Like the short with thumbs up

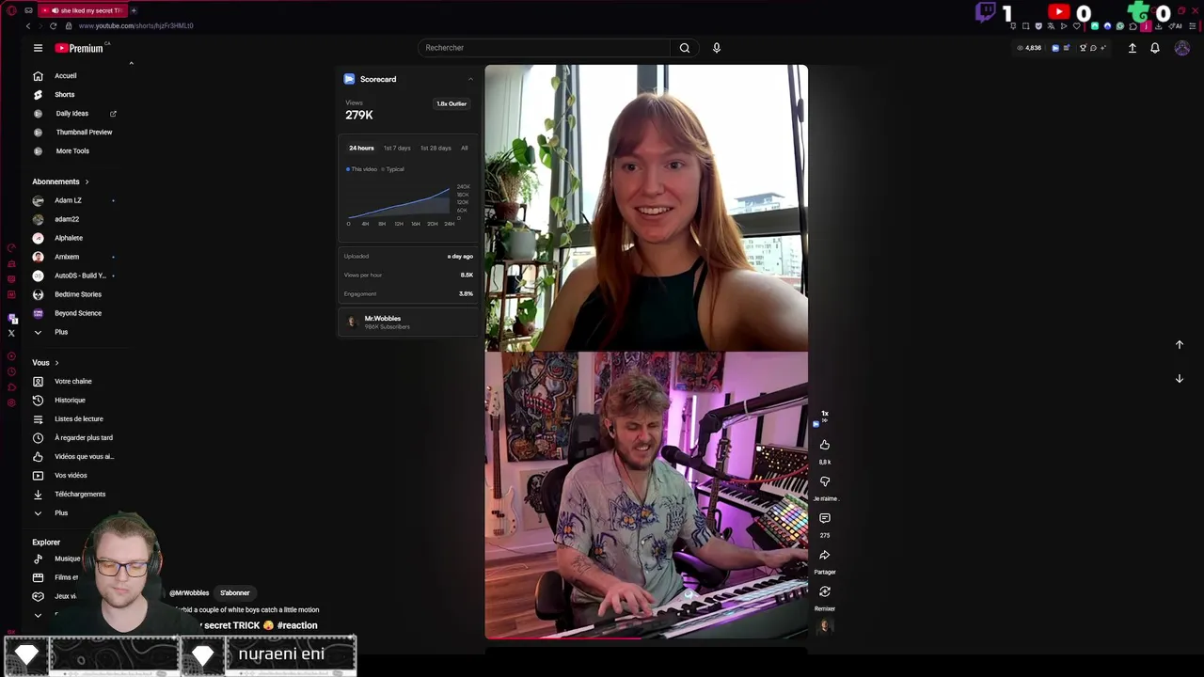[825, 445]
